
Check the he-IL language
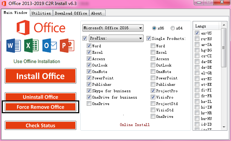pyautogui.click(x=197, y=101)
